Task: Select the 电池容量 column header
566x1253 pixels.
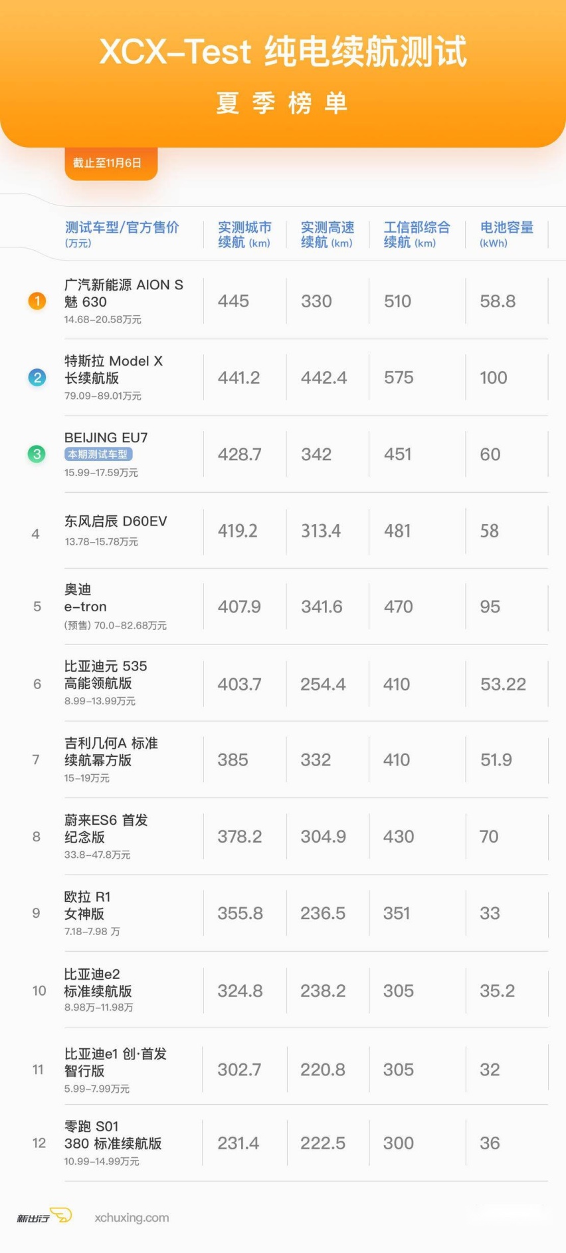Action: [x=507, y=235]
